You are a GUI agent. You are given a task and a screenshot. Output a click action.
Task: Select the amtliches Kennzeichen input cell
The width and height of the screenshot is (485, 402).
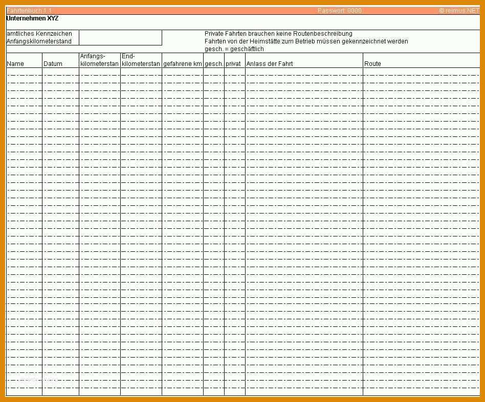pyautogui.click(x=120, y=34)
